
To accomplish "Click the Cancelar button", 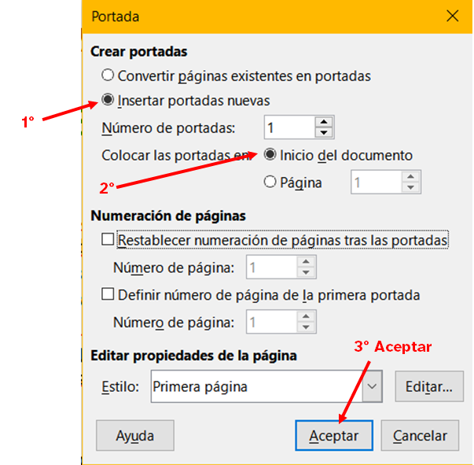I will [x=420, y=435].
